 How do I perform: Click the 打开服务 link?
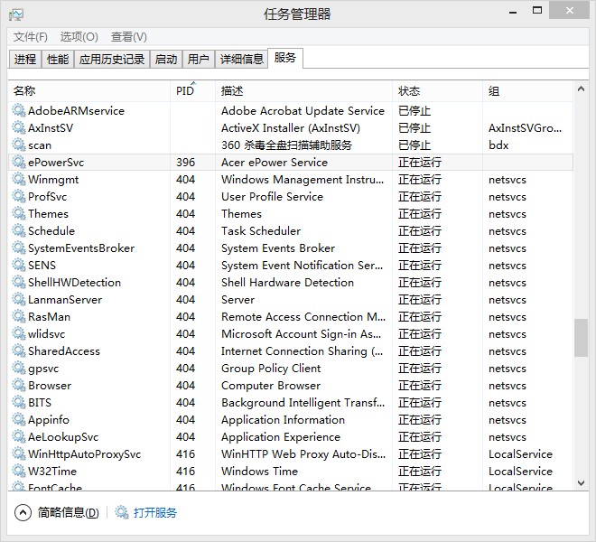(x=155, y=513)
